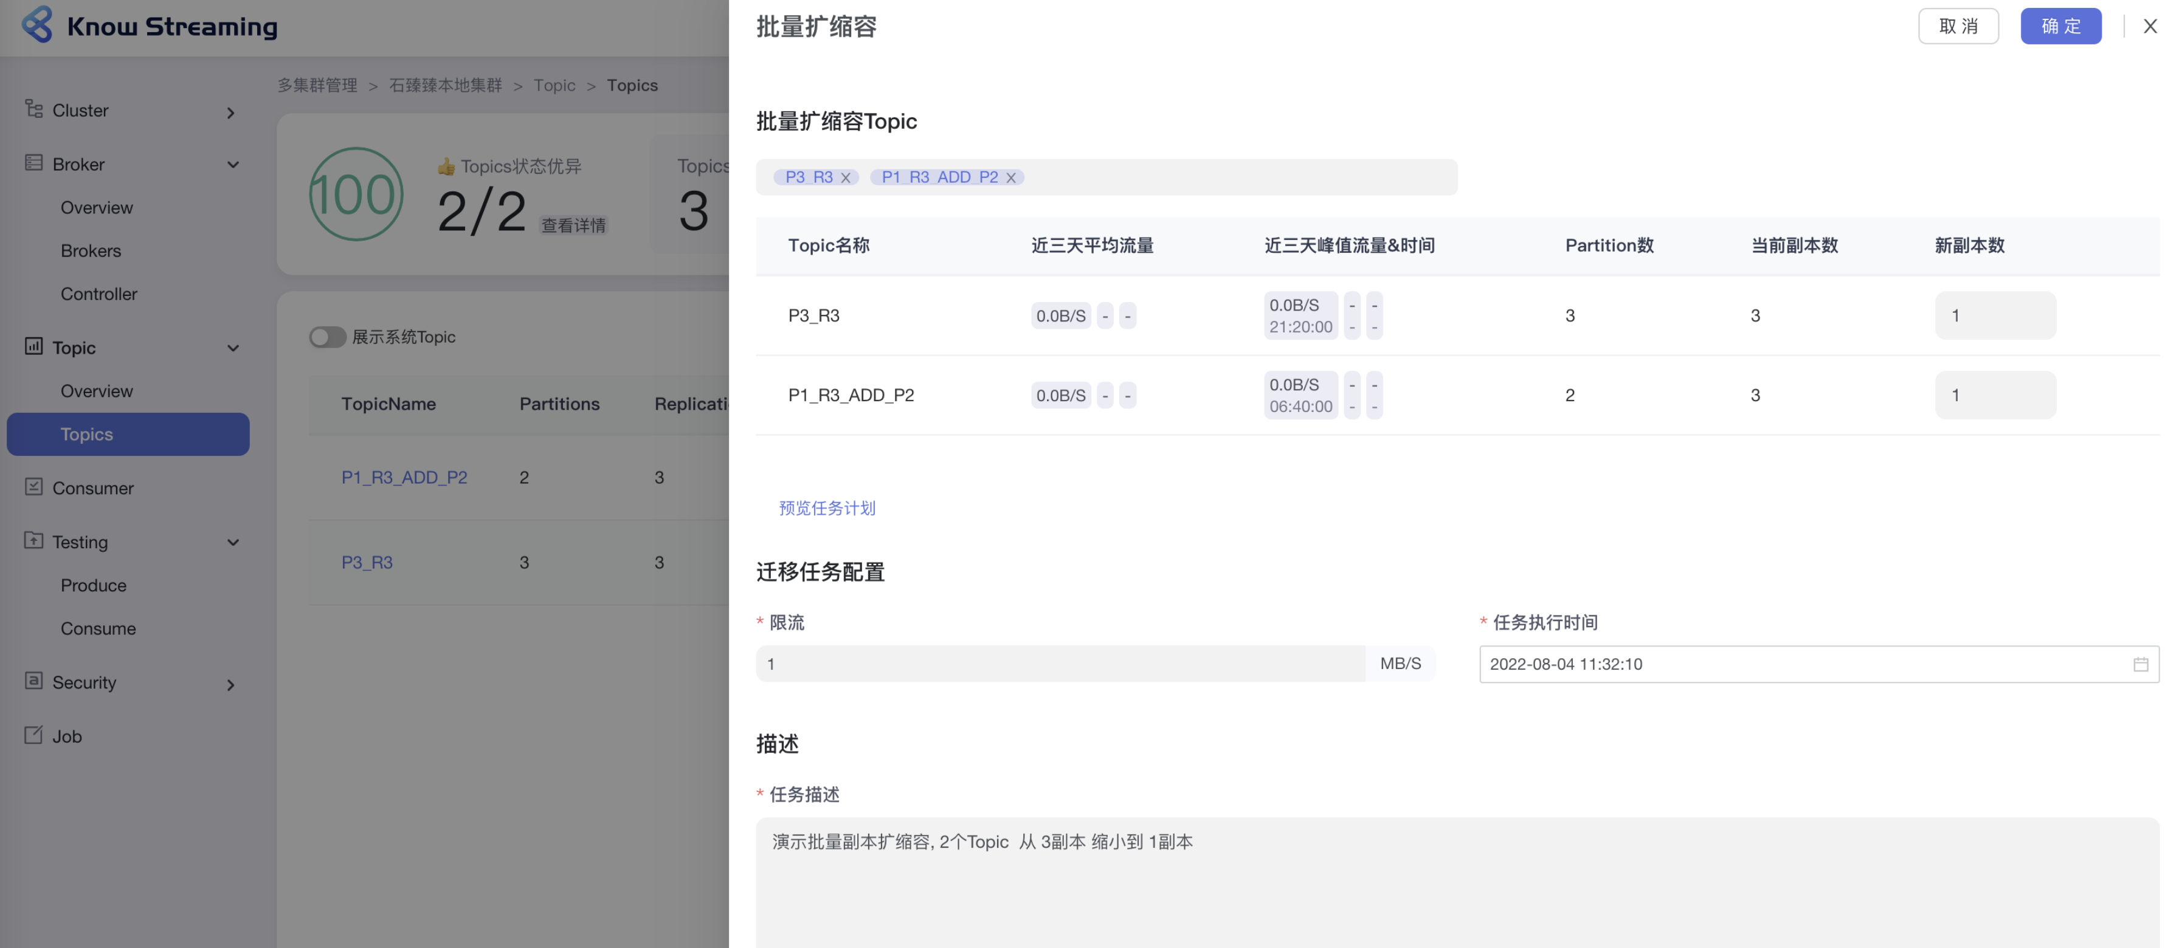Enable the 展示系统Topic toggle
The image size is (2168, 948).
tap(326, 337)
